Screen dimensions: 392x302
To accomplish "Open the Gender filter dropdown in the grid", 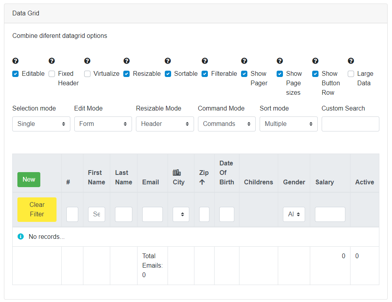I will (x=294, y=214).
